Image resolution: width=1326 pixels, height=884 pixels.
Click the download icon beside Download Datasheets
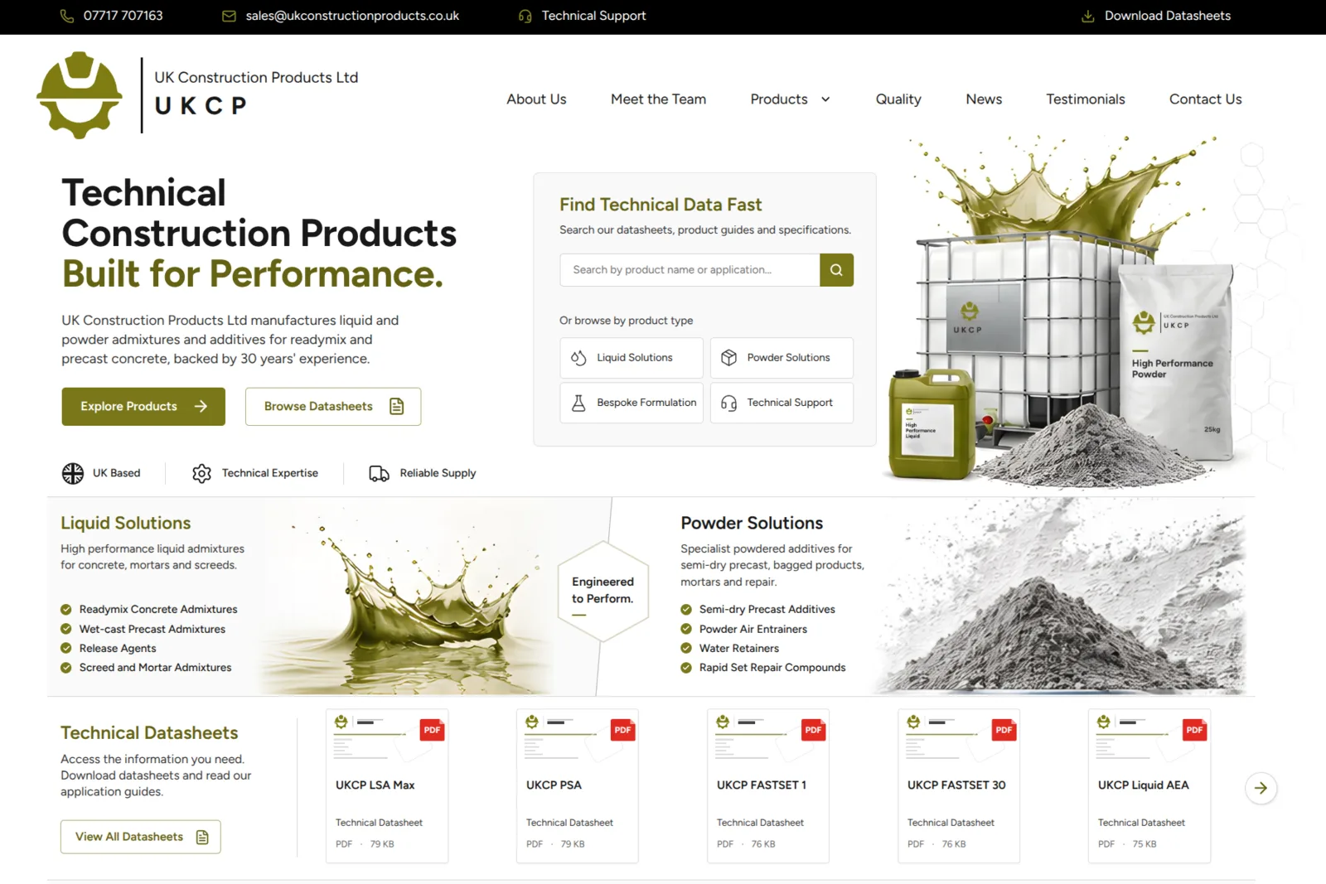(1088, 16)
